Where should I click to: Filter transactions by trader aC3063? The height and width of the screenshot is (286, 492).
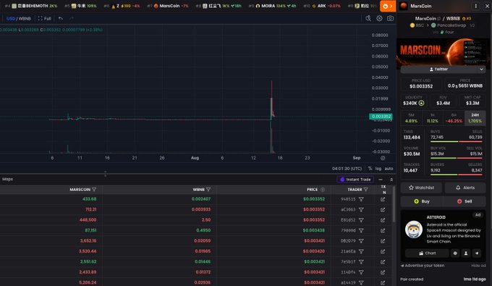[x=361, y=210]
